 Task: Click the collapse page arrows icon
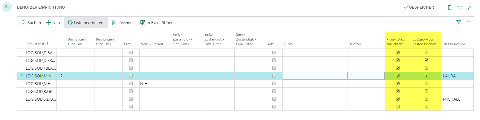[469, 8]
